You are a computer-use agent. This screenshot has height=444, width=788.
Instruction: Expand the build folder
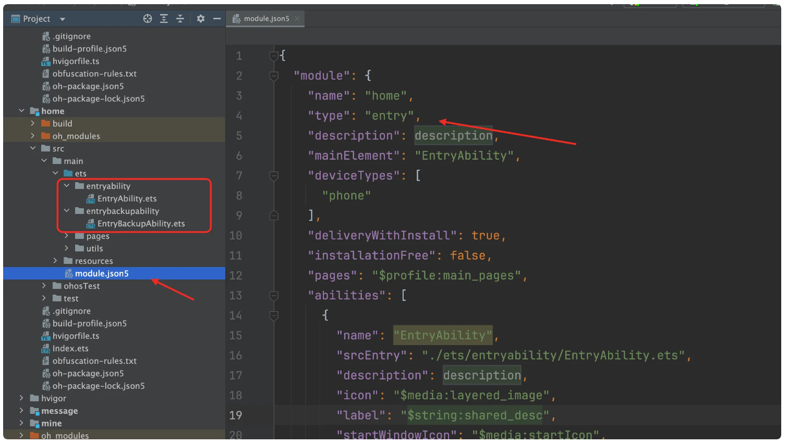pyautogui.click(x=33, y=123)
